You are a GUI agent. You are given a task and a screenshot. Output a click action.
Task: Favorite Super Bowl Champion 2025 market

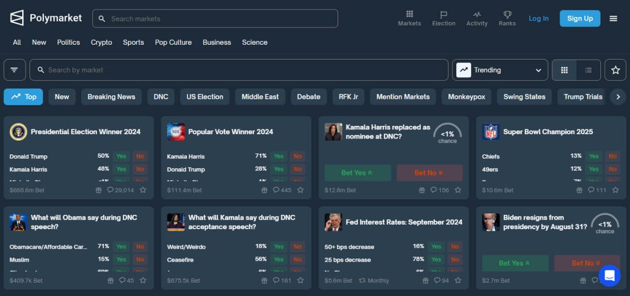click(615, 190)
